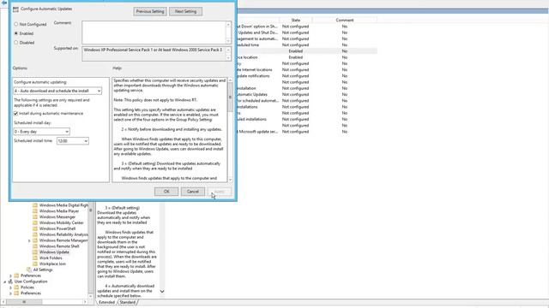This screenshot has height=308, width=549.
Task: Click the Windows Remote Shell folder icon
Action: (x=34, y=246)
